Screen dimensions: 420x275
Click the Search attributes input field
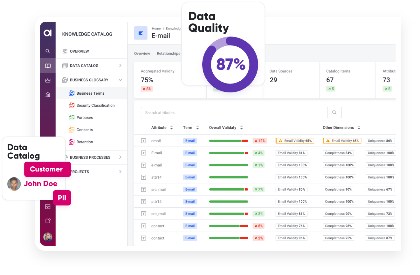click(x=234, y=112)
